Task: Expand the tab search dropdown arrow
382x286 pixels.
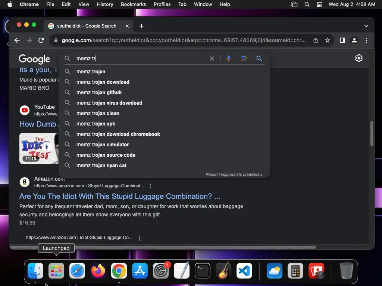Action: point(366,26)
